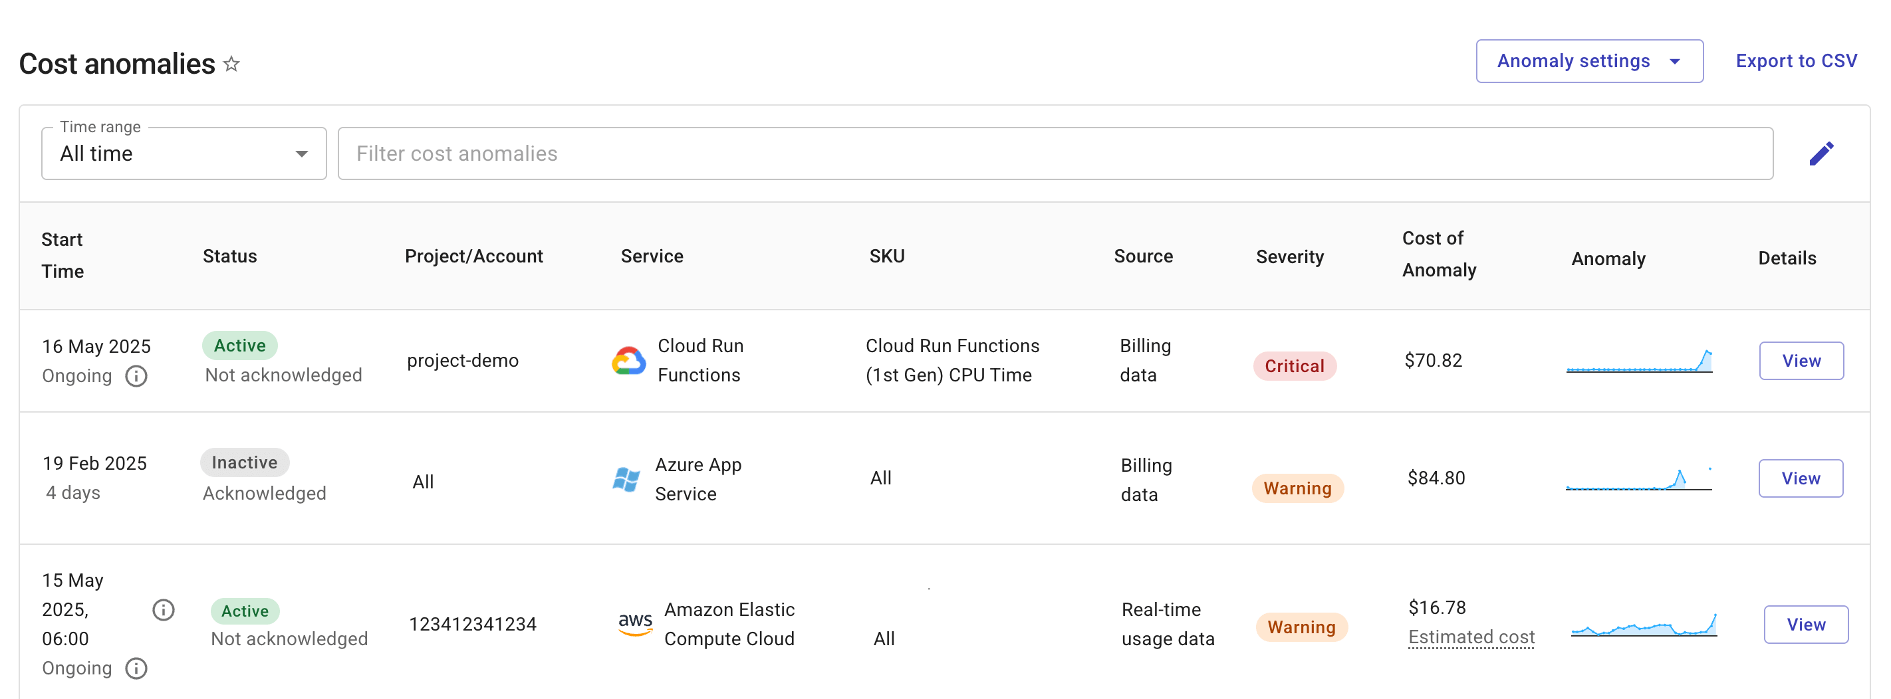Click info icon beside 15 May 2025 date
The height and width of the screenshot is (699, 1891).
click(x=163, y=609)
